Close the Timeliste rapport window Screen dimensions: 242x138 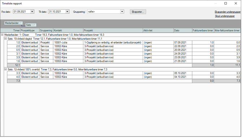point(235,3)
